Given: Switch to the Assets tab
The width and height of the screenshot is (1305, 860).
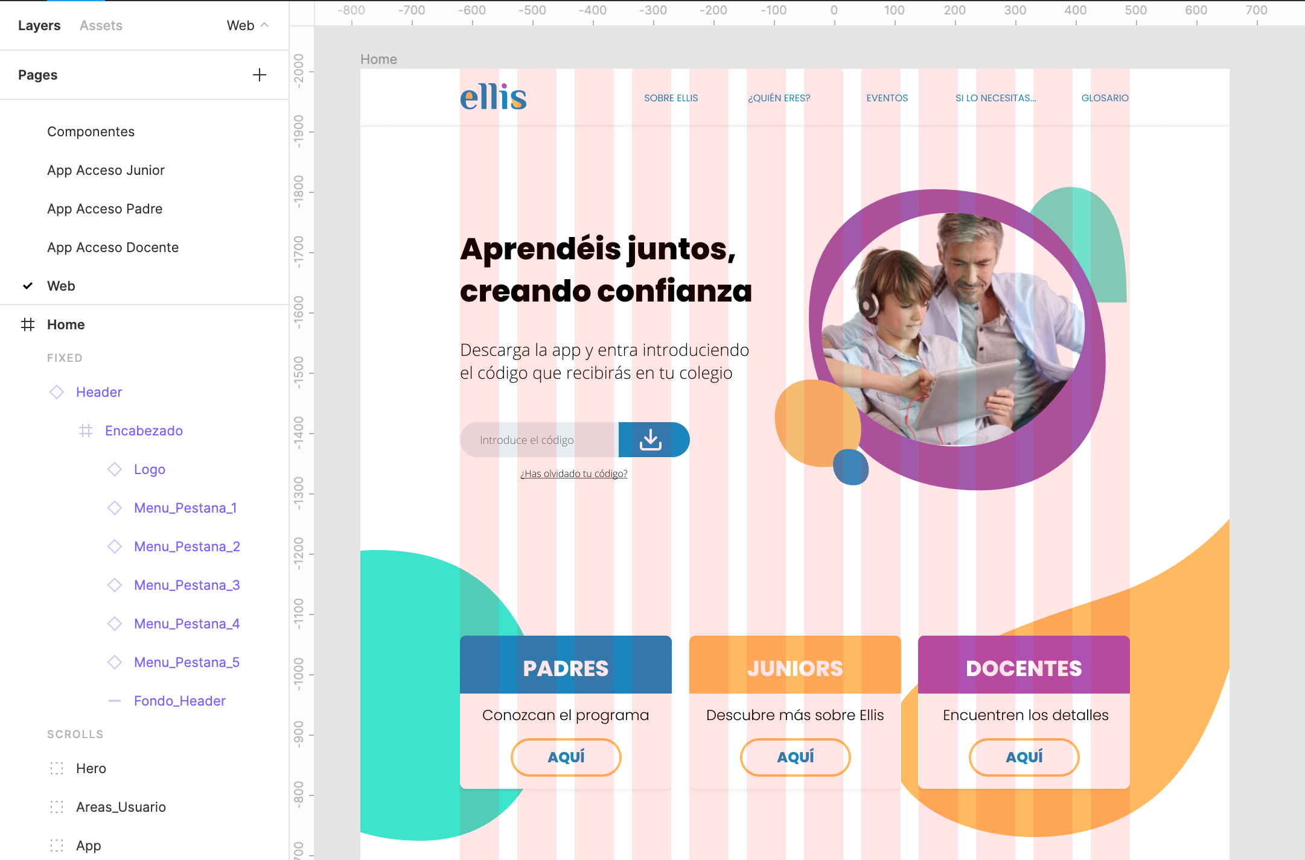Looking at the screenshot, I should [x=101, y=25].
